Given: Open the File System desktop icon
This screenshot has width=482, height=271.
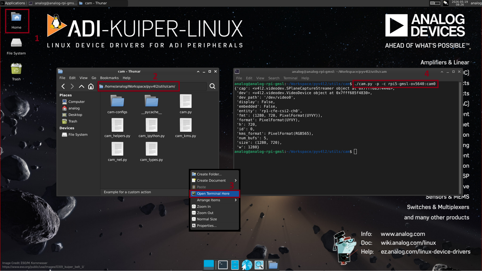Looking at the screenshot, I should (x=16, y=47).
